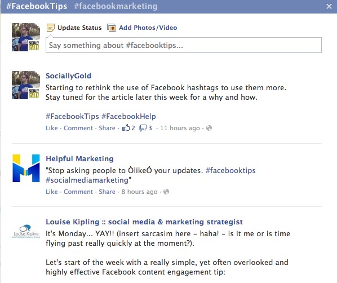This screenshot has height=283, width=337.
Task: Open the 11 hours ago timestamp
Action: pos(180,128)
